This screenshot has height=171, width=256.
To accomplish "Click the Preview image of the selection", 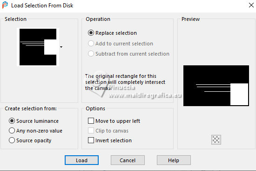I will (216, 86).
